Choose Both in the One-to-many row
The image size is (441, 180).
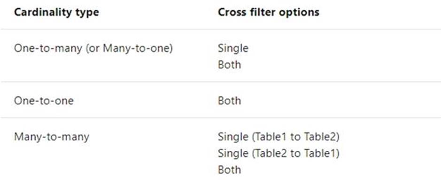click(x=230, y=65)
